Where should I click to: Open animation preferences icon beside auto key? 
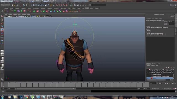176,89
